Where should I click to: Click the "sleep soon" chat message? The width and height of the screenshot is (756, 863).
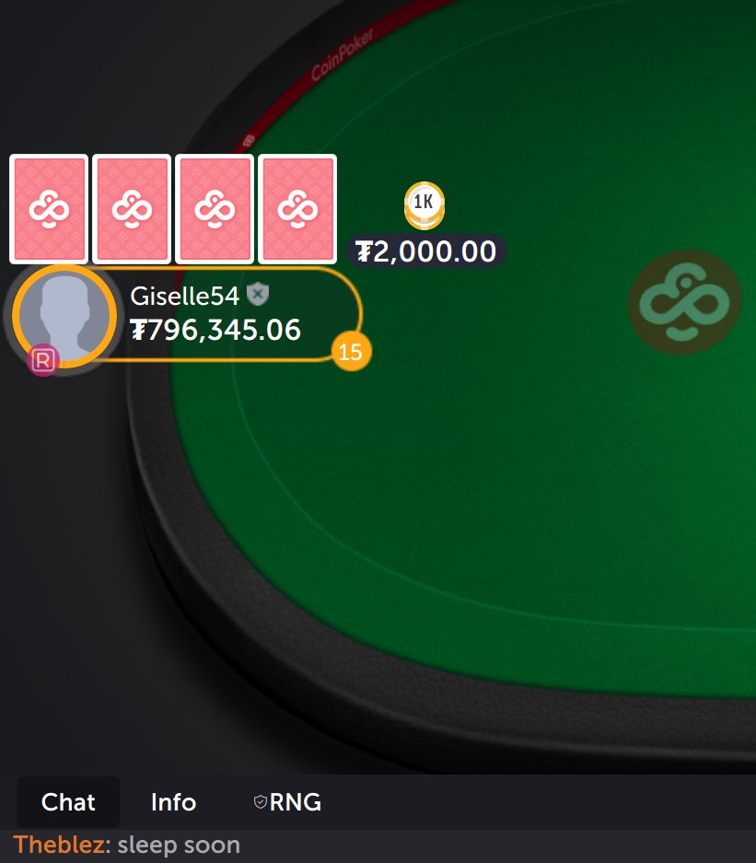[x=179, y=845]
